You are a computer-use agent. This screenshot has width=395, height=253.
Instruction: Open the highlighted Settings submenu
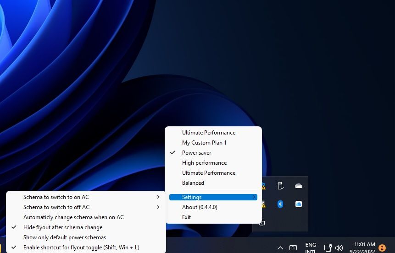[x=213, y=197]
